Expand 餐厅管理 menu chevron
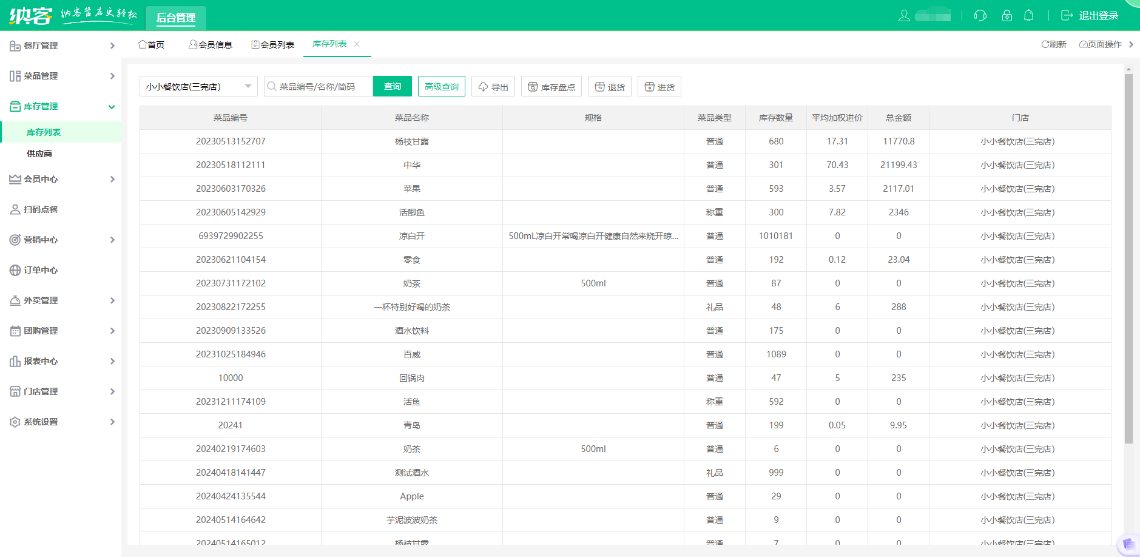 tap(112, 46)
